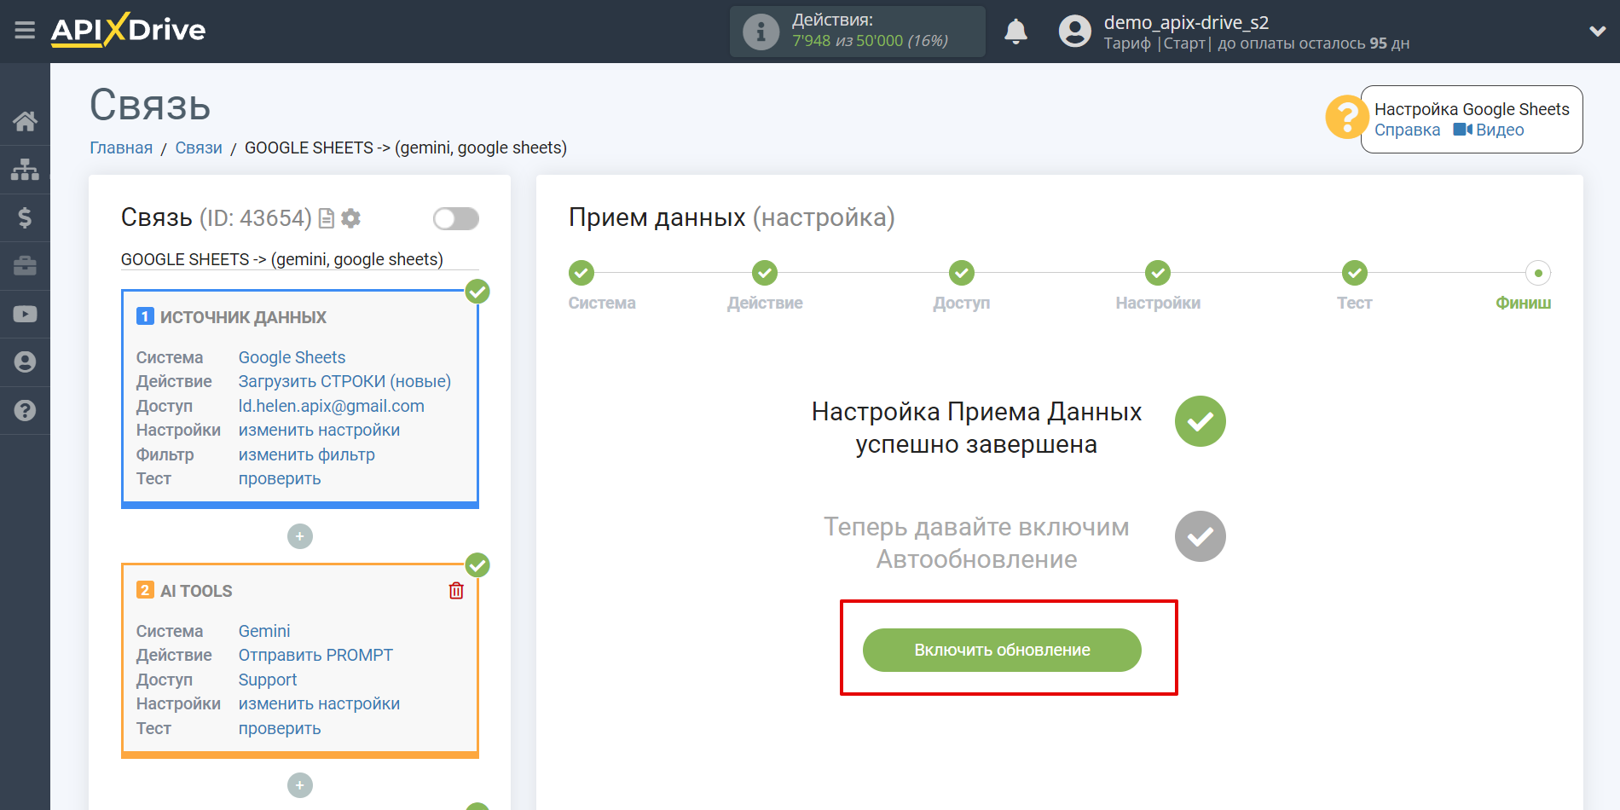The image size is (1620, 810).
Task: Click the ApiX-Drive logo
Action: point(128,30)
